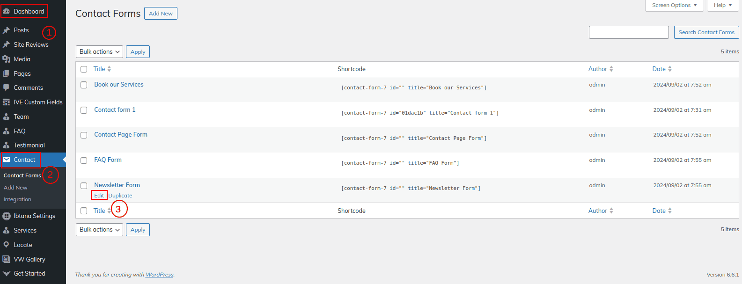Click the VW Gallery icon in sidebar
The width and height of the screenshot is (742, 284).
(x=7, y=259)
